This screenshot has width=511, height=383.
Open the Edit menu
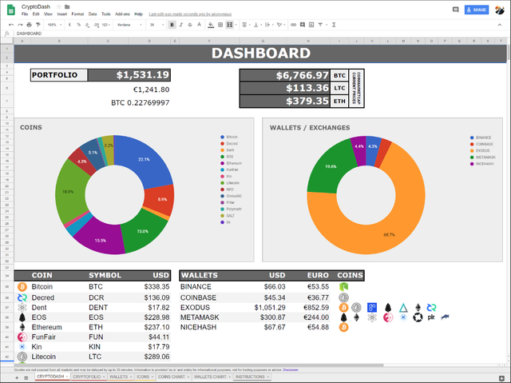pyautogui.click(x=36, y=14)
